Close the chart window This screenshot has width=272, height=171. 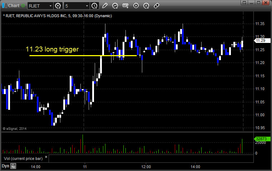coord(266,3)
